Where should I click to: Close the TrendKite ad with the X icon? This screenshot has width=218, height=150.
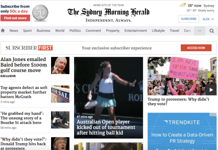215,115
